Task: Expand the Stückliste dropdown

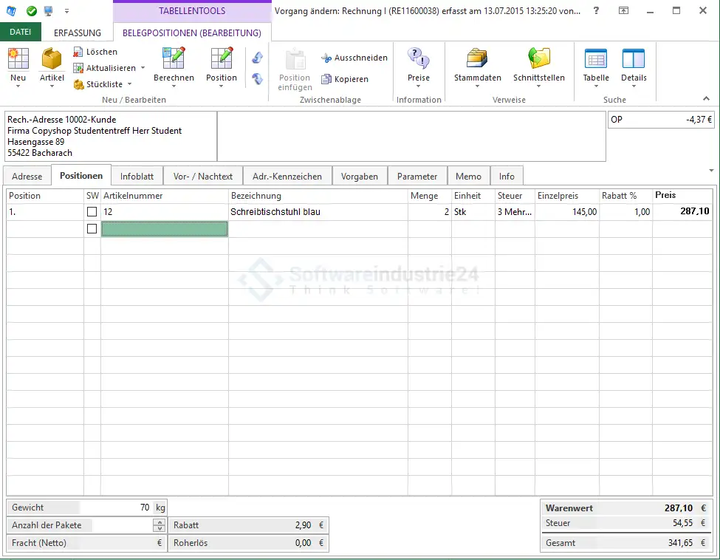Action: 129,84
